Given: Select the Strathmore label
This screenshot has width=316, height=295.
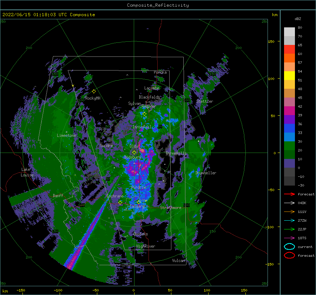Looking at the screenshot, I should [x=171, y=208].
